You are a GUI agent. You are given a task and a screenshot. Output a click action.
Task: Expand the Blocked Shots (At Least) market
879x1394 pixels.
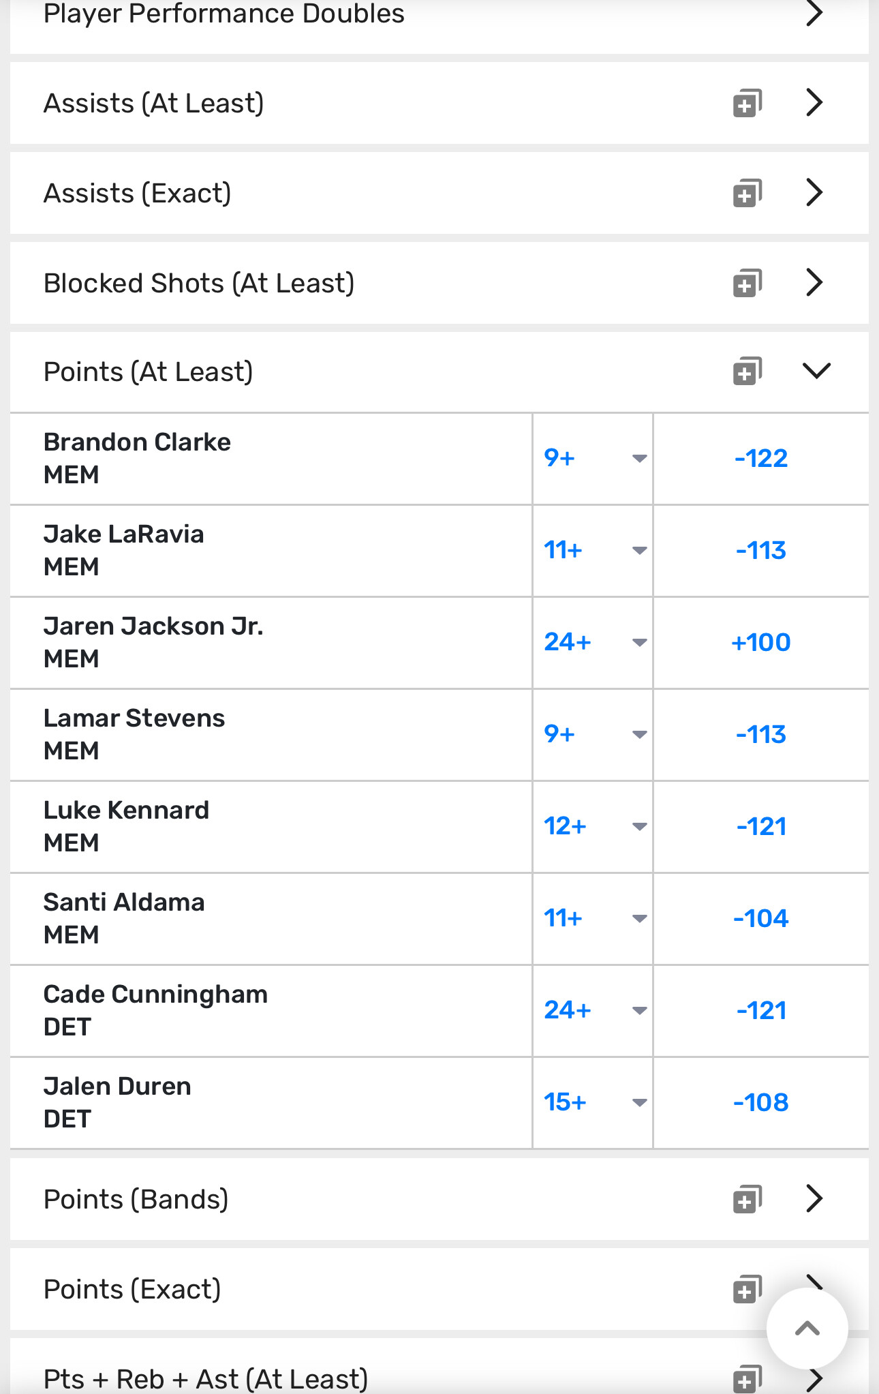(x=814, y=283)
